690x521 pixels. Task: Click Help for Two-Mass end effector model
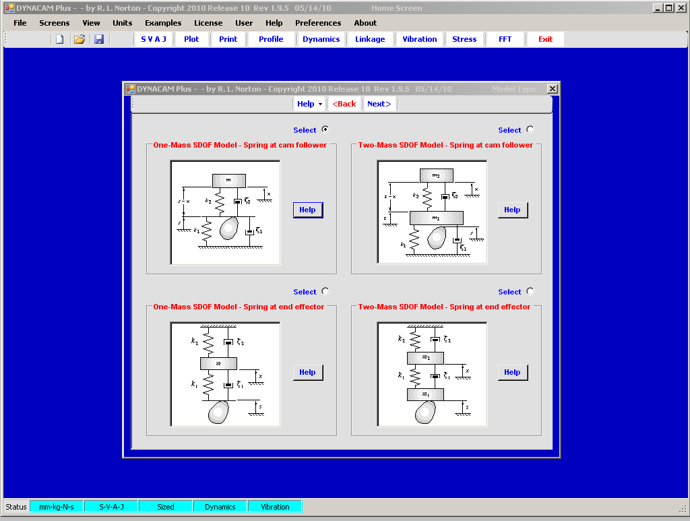tap(512, 372)
